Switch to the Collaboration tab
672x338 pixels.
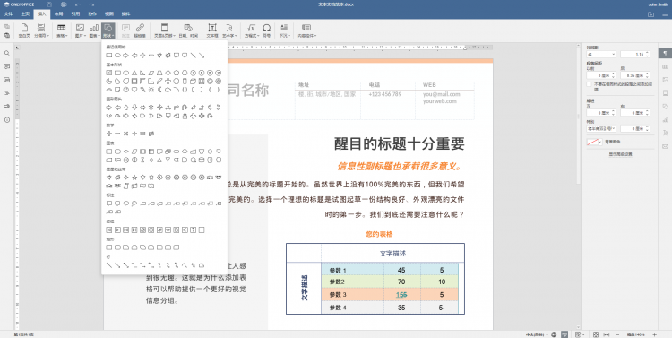[92, 13]
